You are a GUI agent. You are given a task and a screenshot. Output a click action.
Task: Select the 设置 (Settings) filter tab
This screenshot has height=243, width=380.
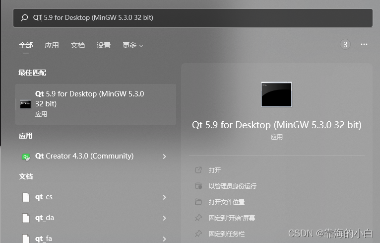tap(104, 45)
